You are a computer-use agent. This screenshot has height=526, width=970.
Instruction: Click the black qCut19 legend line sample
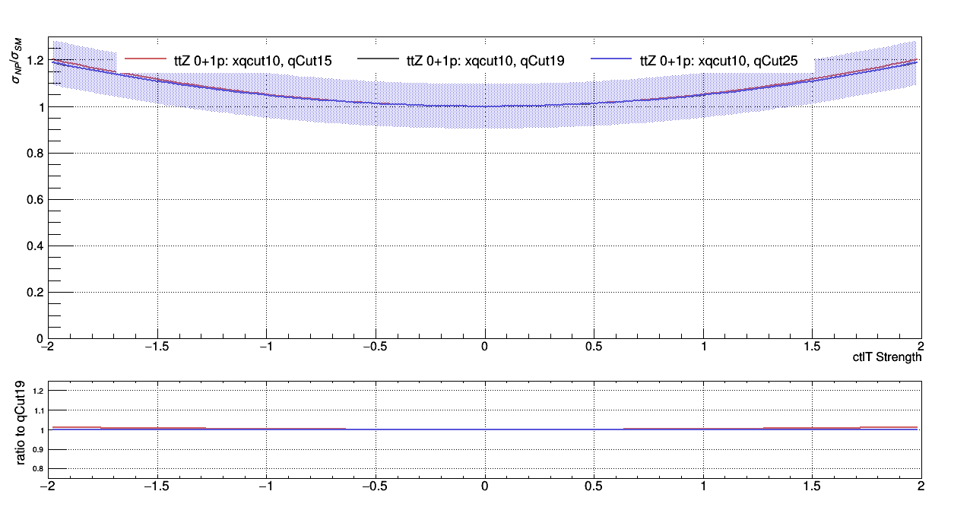pos(378,59)
